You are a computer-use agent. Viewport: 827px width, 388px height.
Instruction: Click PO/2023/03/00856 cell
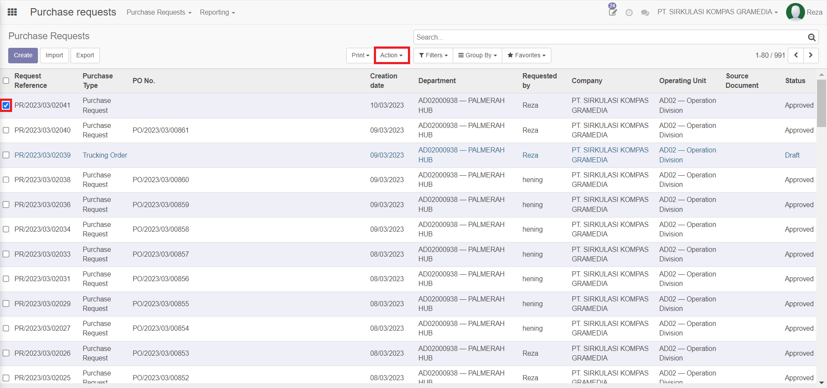pos(161,279)
